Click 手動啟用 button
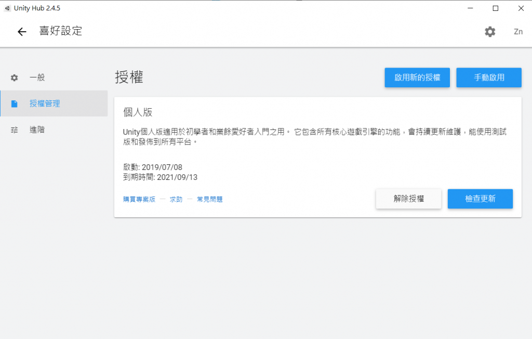Image resolution: width=532 pixels, height=339 pixels. [x=489, y=77]
